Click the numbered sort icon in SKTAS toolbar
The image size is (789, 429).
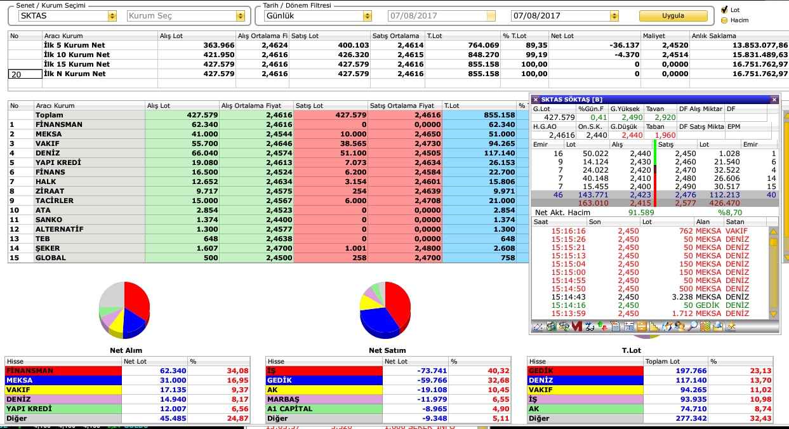[x=590, y=327]
